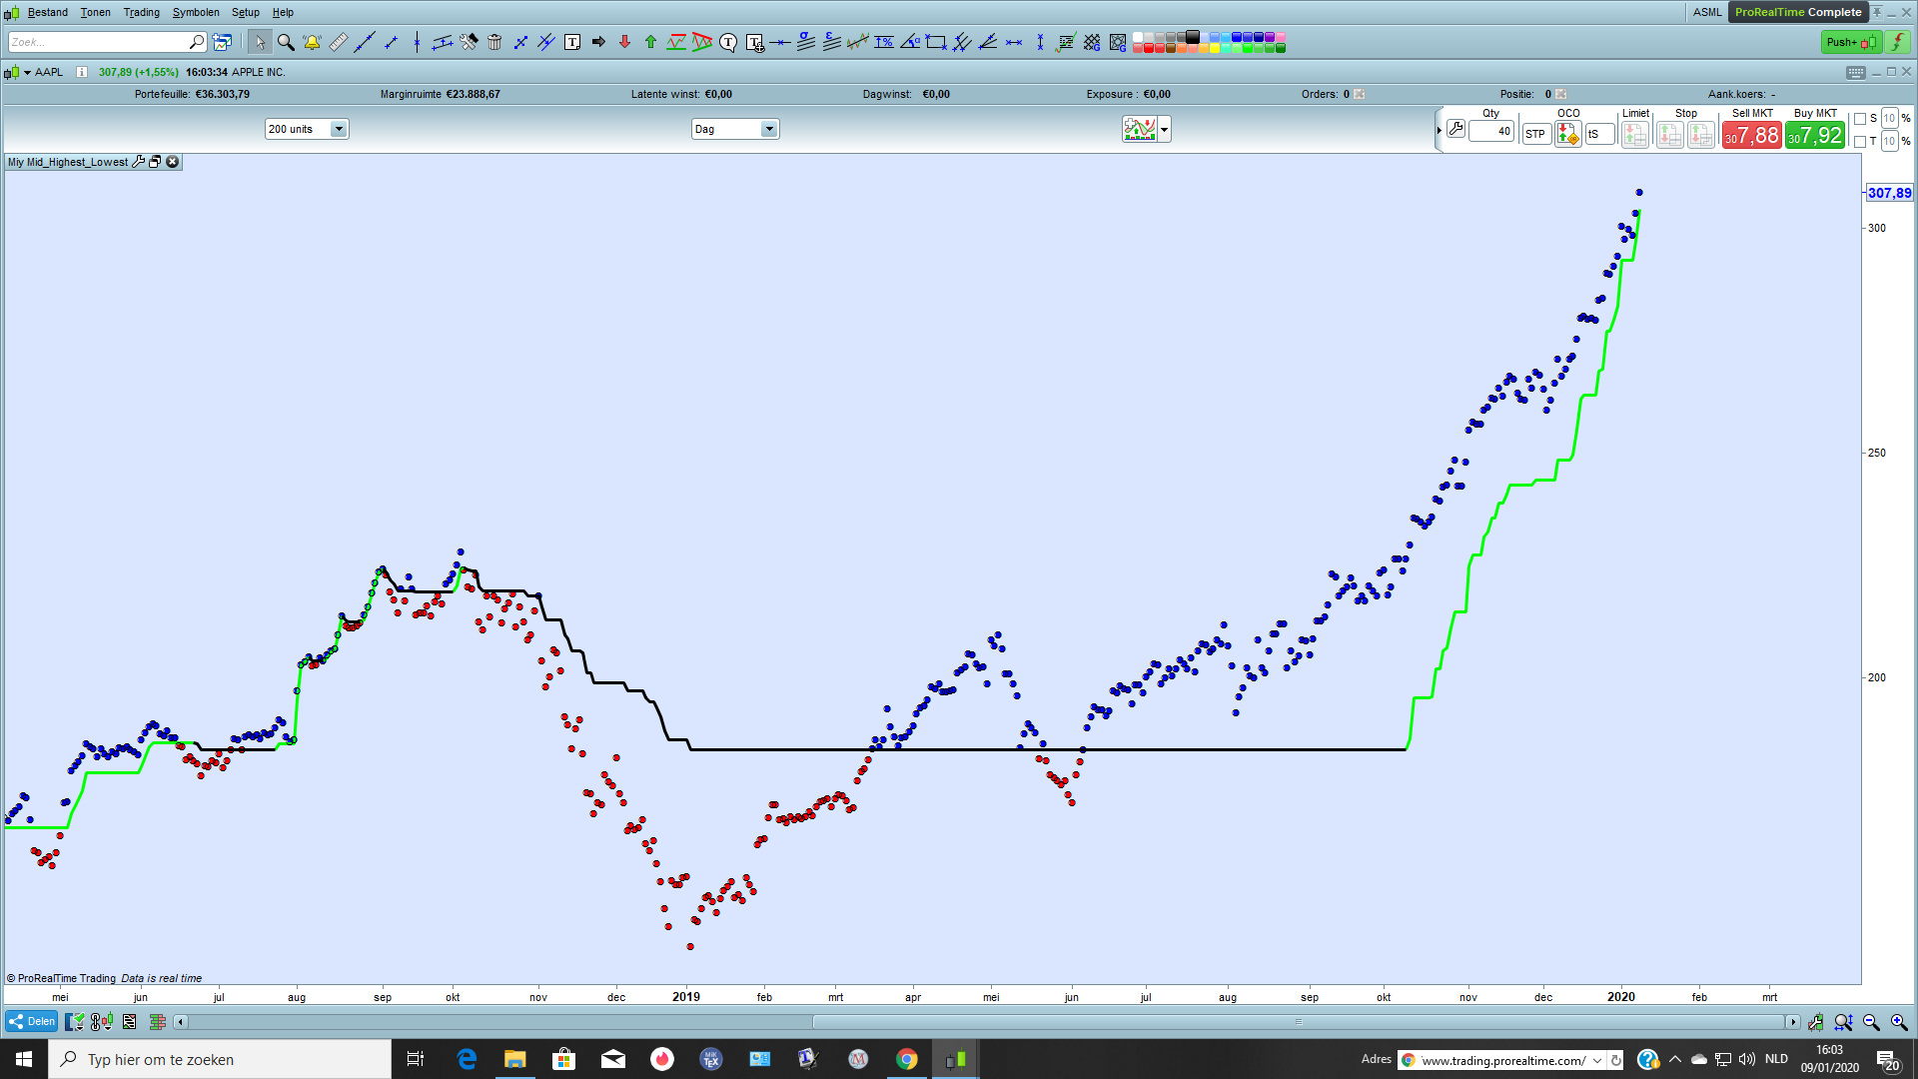Click the alert bell tool
The height and width of the screenshot is (1079, 1918).
pyautogui.click(x=312, y=42)
